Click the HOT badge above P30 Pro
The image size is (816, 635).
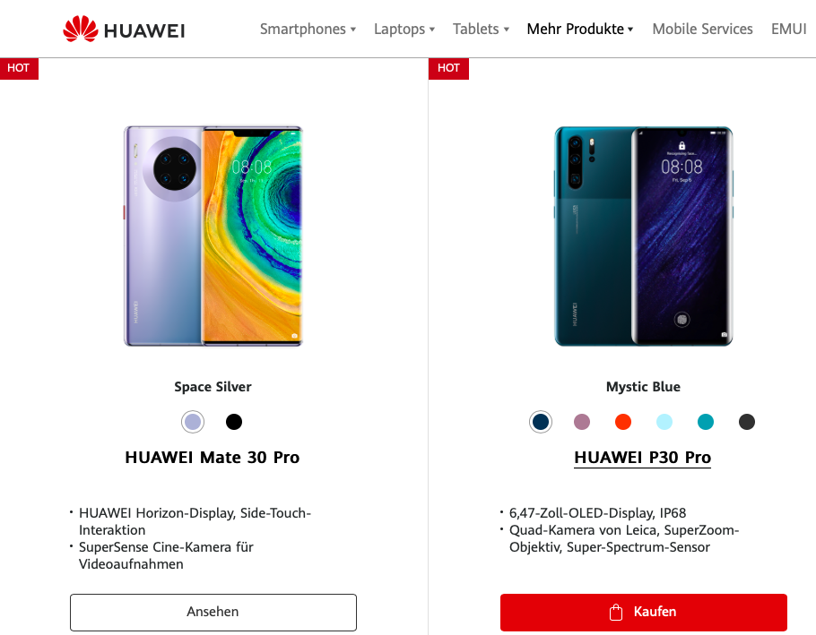pos(448,68)
